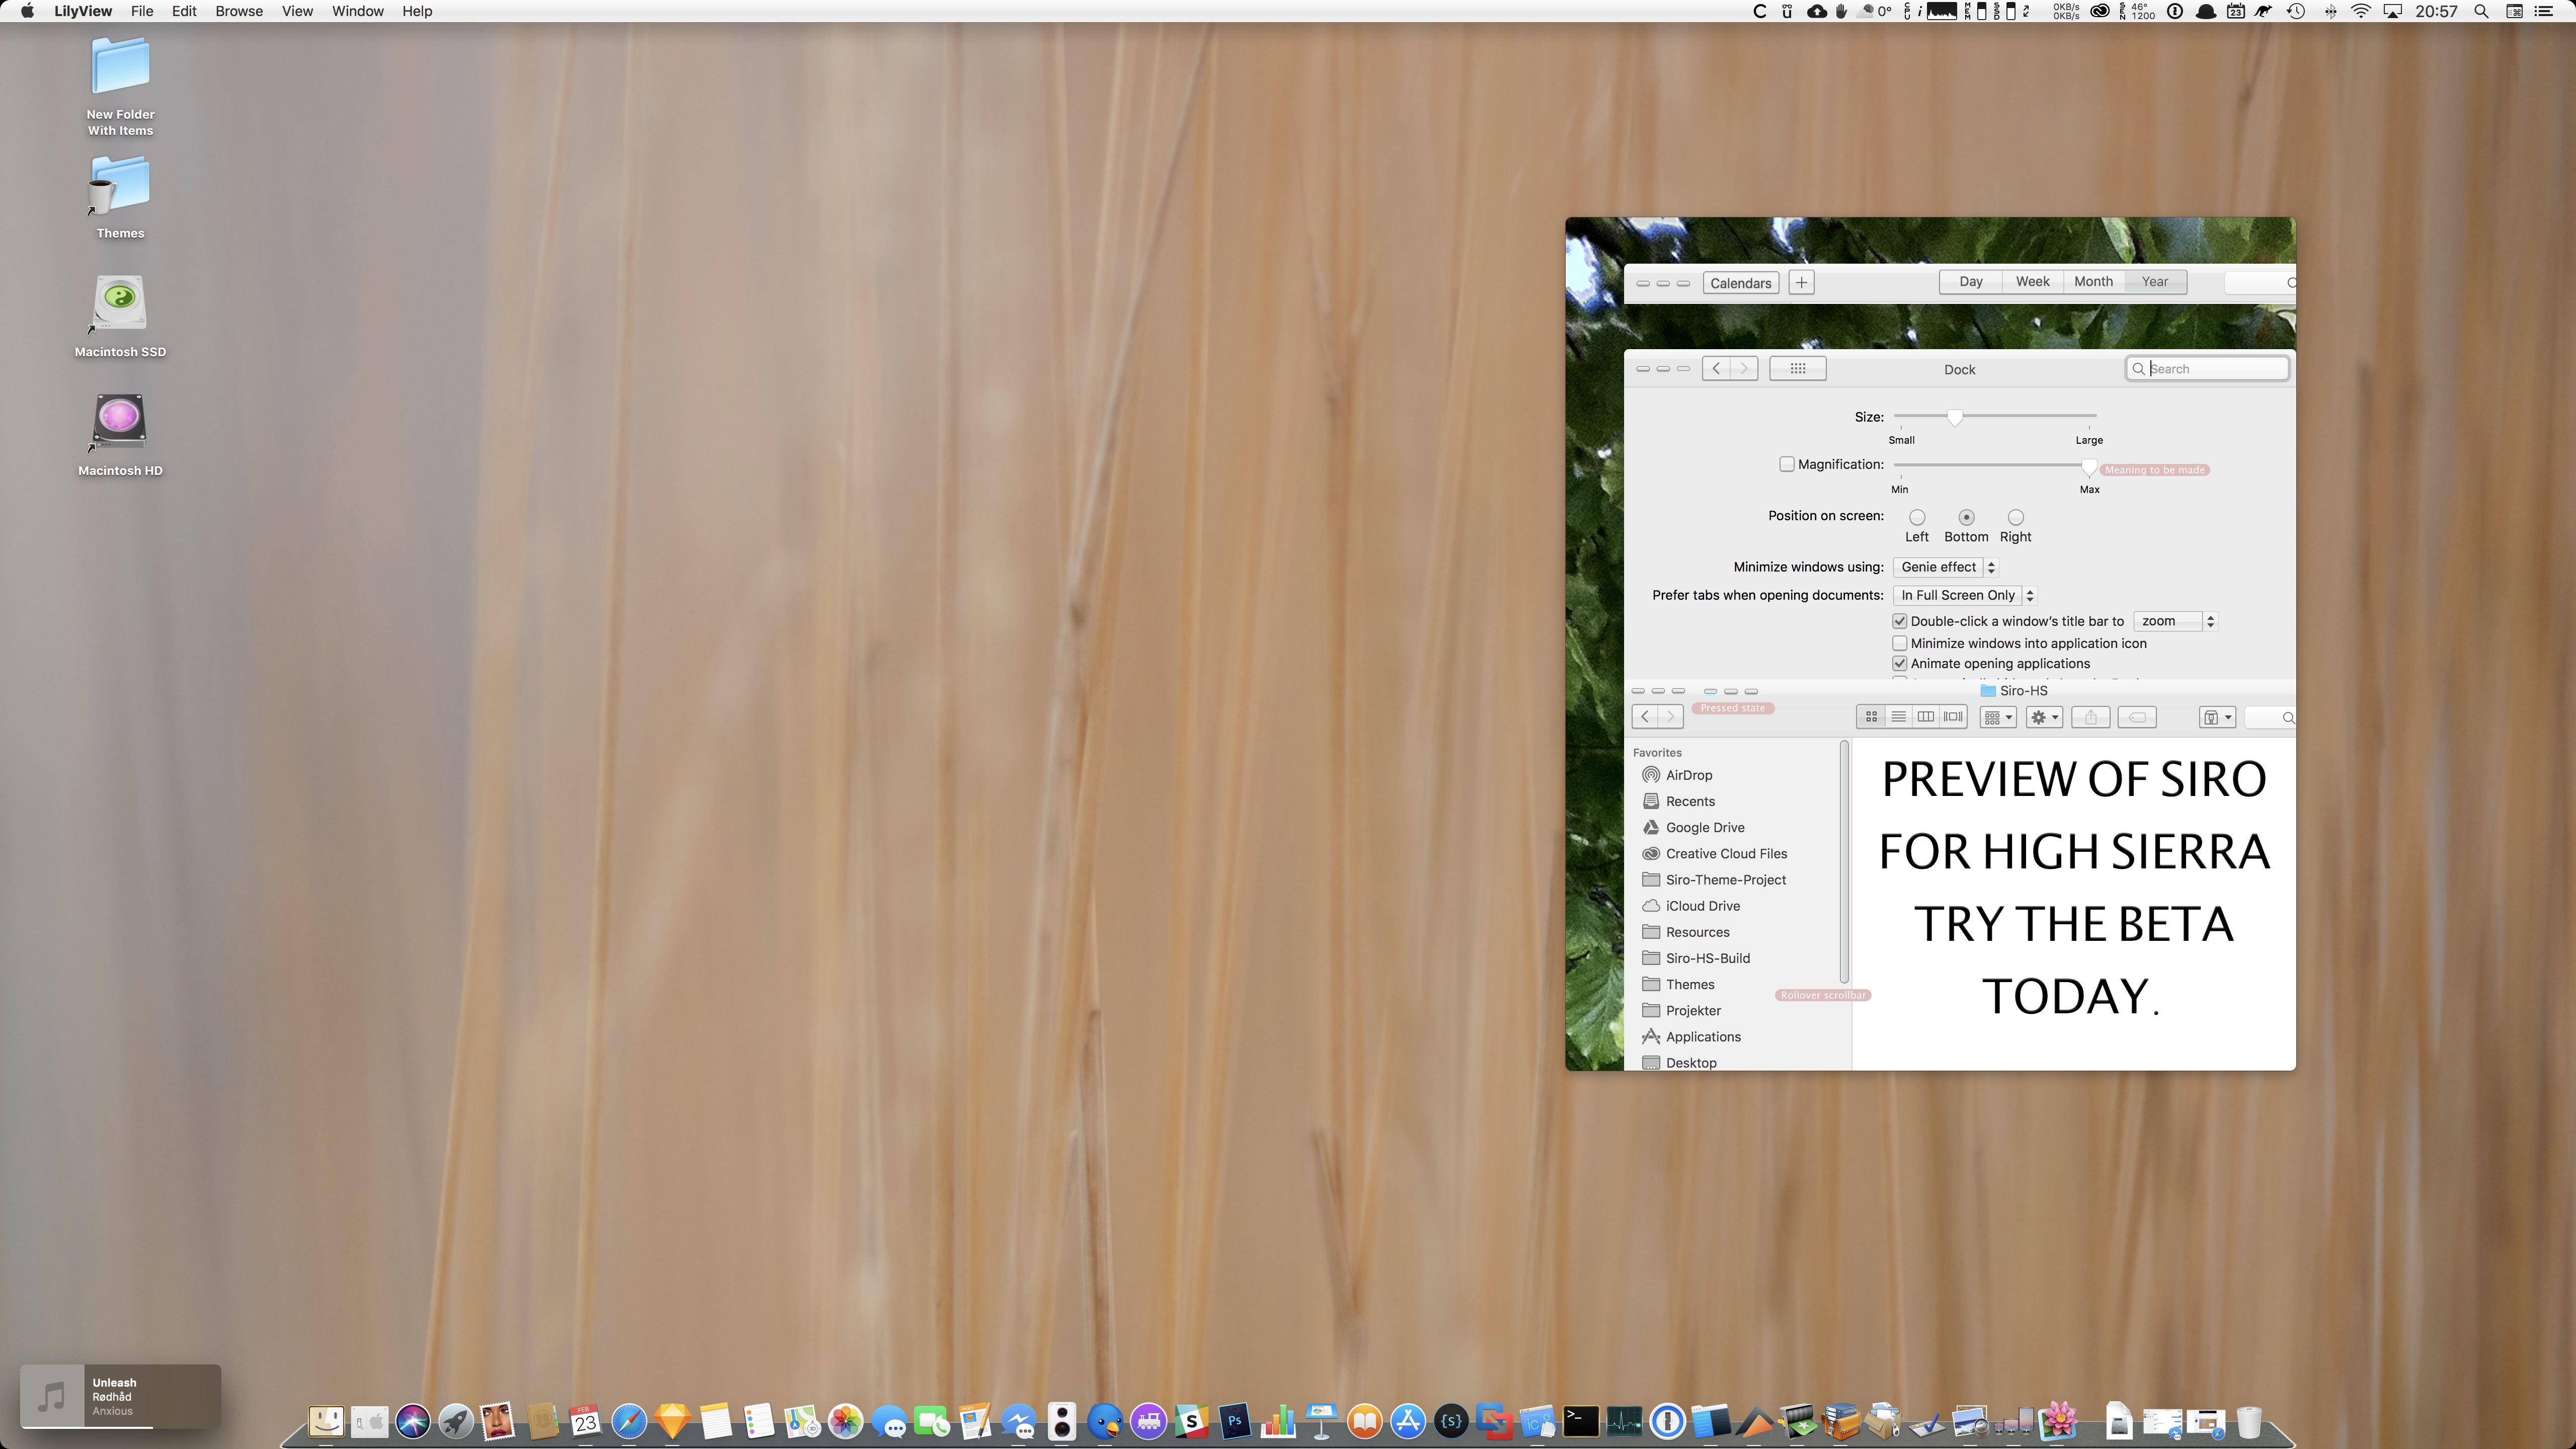Click the Desktop item in Finder sidebar
The height and width of the screenshot is (1449, 2576).
coord(1689,1062)
